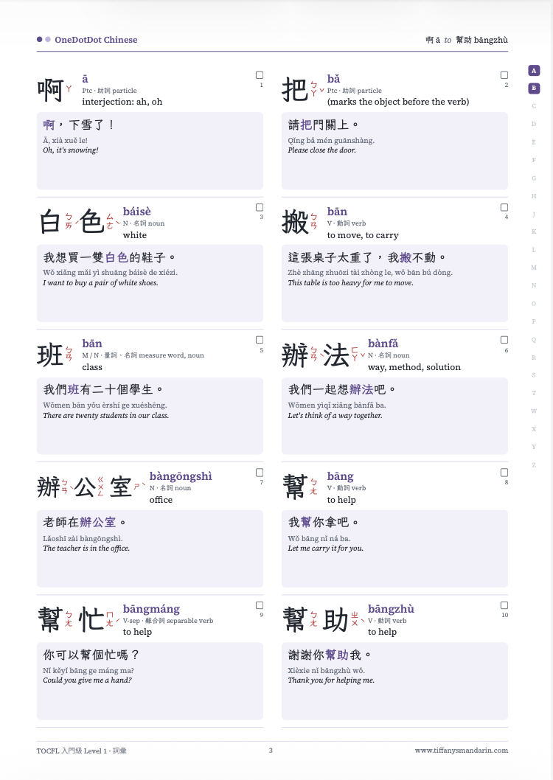Check off the 幫忙 bāngmáng card
Image resolution: width=553 pixels, height=780 pixels.
(x=260, y=605)
